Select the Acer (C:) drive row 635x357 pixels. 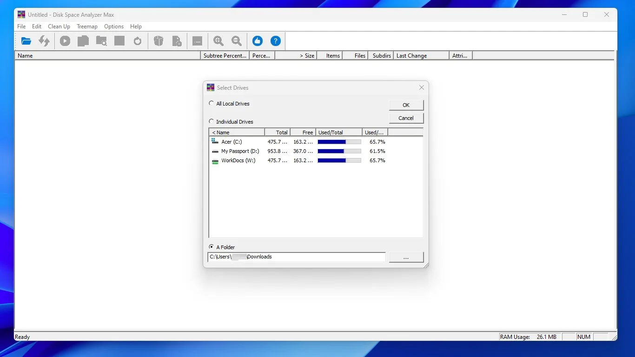pos(316,142)
